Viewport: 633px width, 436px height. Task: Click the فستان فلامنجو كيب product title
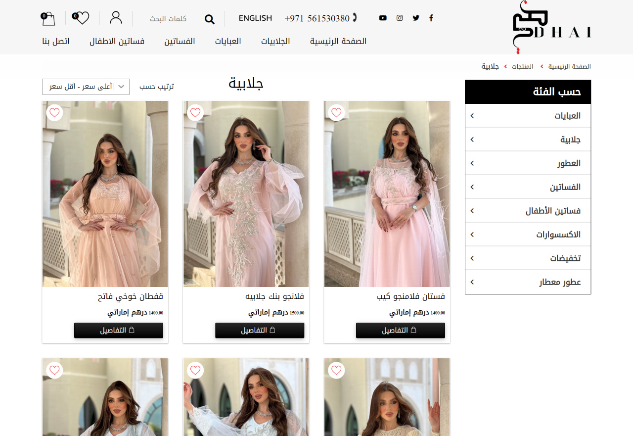coord(411,296)
